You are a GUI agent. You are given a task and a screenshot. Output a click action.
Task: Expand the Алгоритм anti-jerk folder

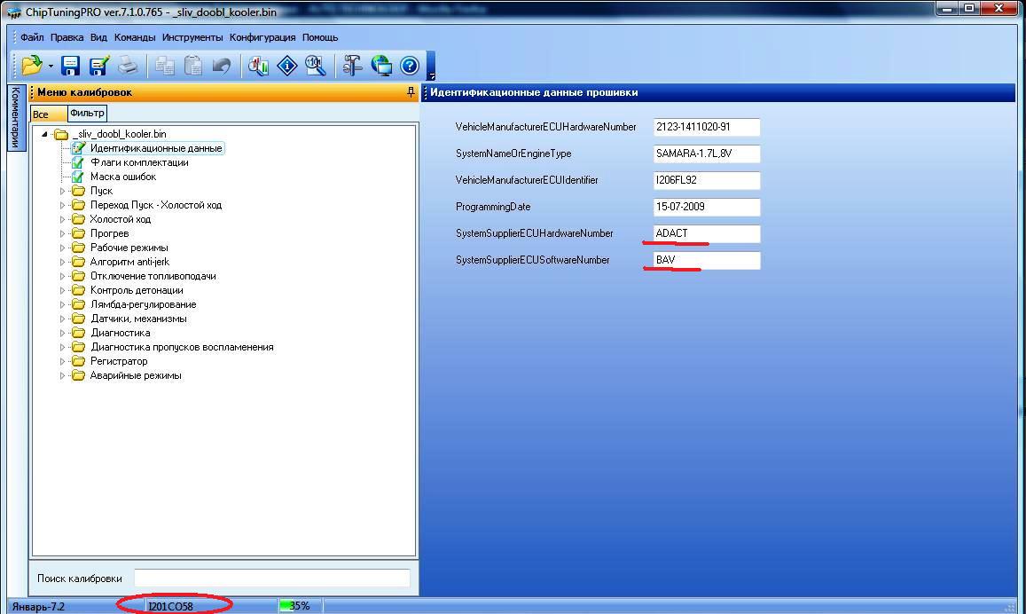click(x=63, y=262)
